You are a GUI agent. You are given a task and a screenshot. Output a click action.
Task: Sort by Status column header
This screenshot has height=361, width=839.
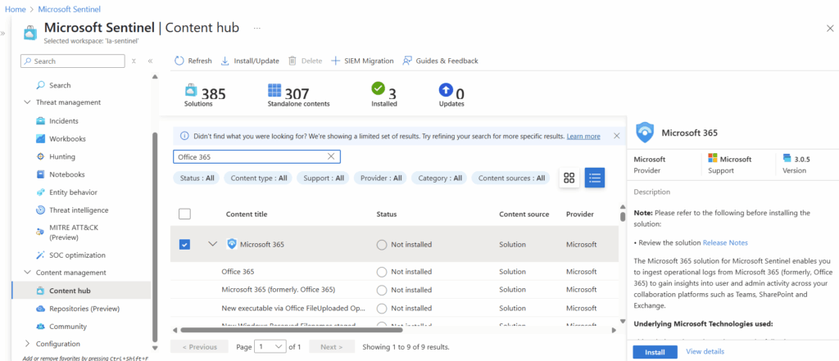point(387,214)
